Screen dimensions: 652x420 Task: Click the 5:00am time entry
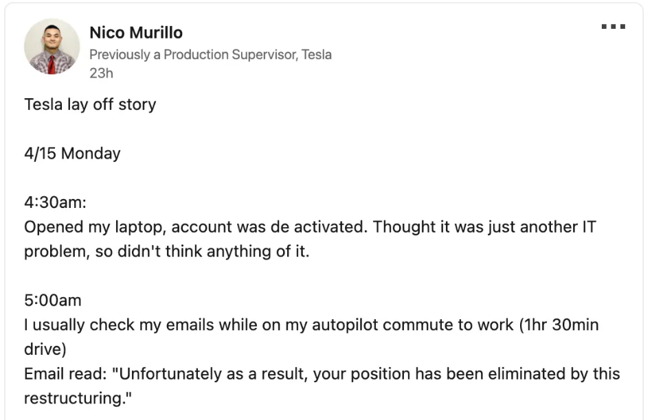click(53, 301)
